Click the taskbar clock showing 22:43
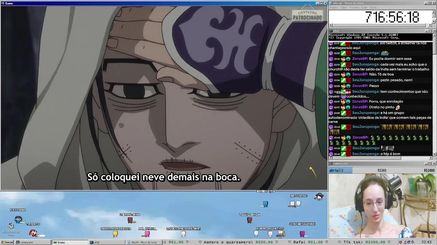 pos(426,242)
